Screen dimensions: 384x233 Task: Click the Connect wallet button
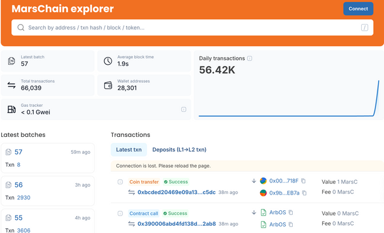[358, 9]
